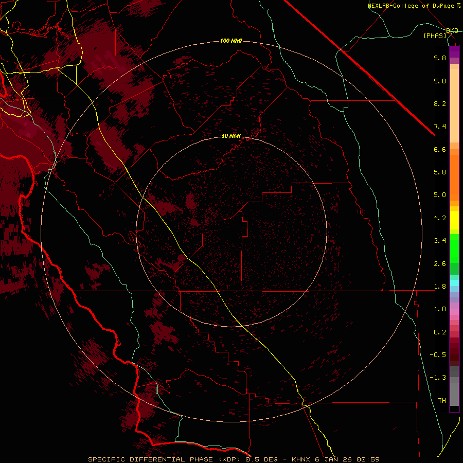This screenshot has width=463, height=463.
Task: Click the 8.2 scale value
Action: coord(440,103)
